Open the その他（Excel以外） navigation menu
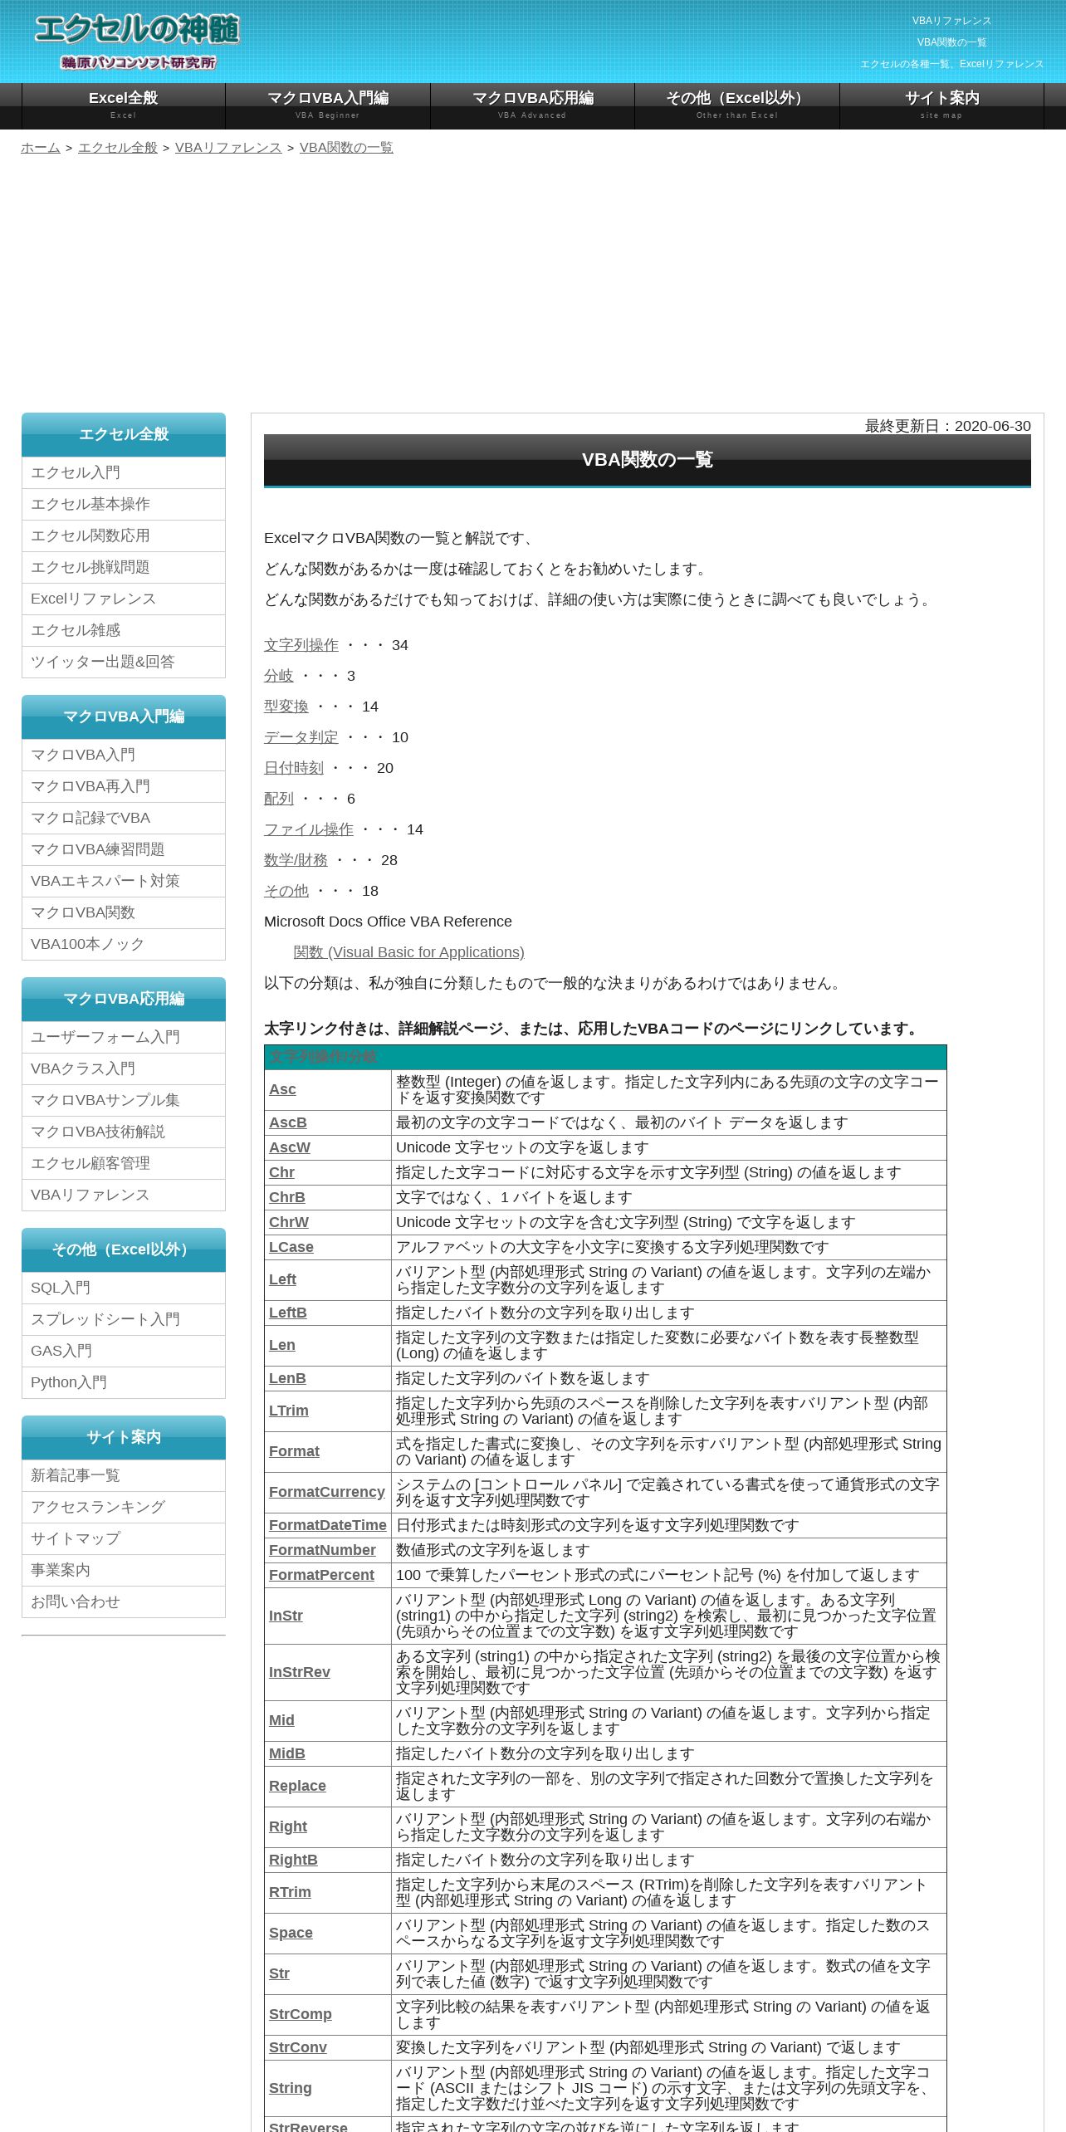 coord(737,105)
